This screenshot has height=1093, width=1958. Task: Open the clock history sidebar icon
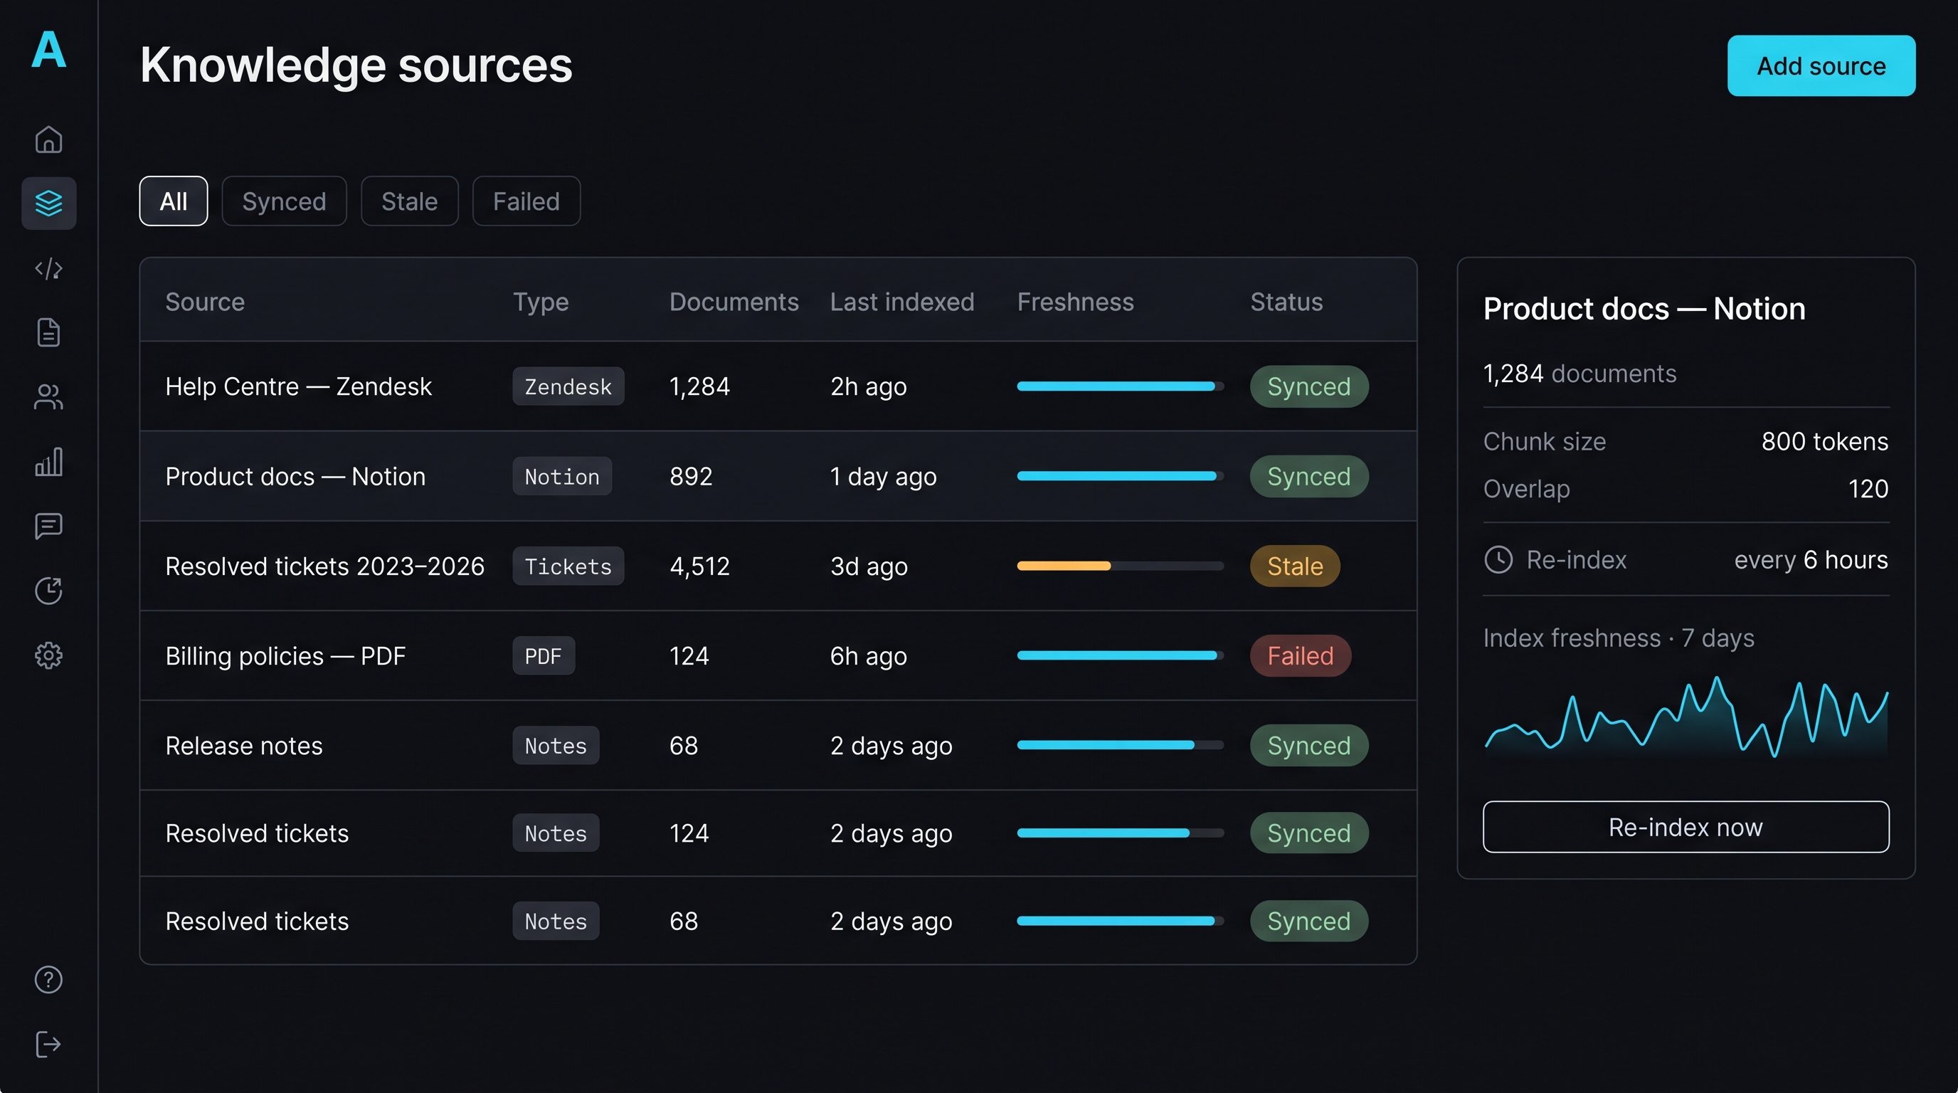(x=48, y=591)
